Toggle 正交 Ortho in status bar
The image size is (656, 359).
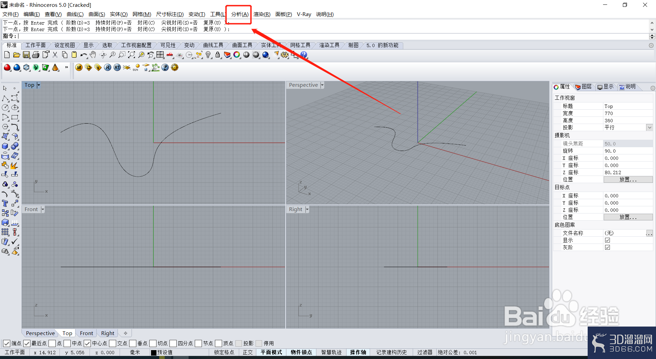248,352
